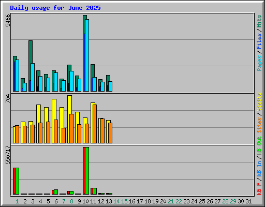Select day 24 on the x-axis
This screenshot has height=207, width=265.
194,201
